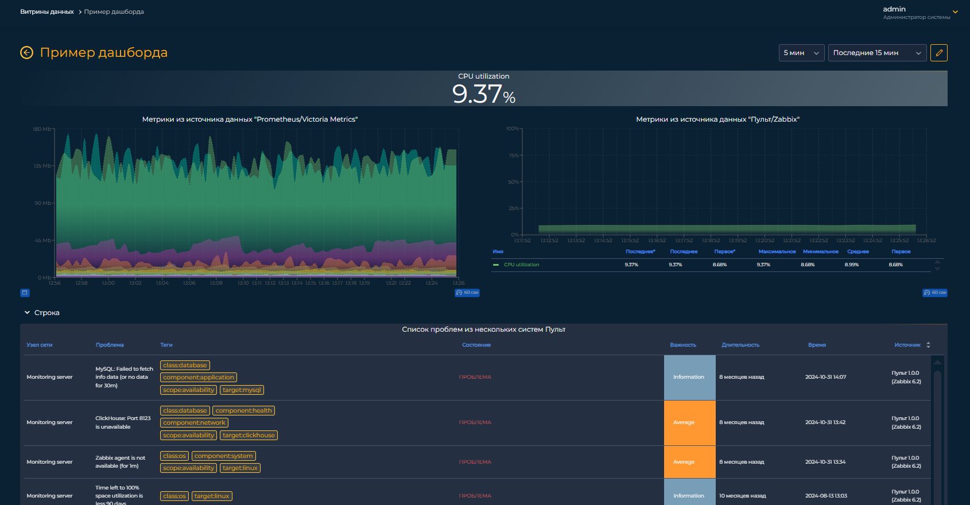970x505 pixels.
Task: Click the class:database tag in MySQL row
Action: pyautogui.click(x=185, y=365)
